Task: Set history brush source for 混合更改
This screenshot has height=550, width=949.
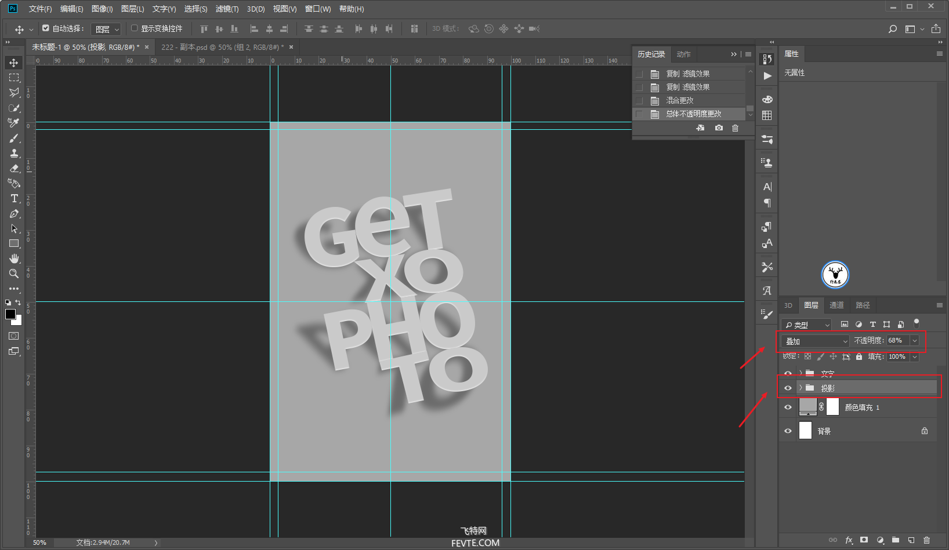Action: click(x=639, y=101)
